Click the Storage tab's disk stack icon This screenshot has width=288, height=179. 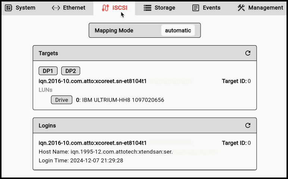coord(148,8)
